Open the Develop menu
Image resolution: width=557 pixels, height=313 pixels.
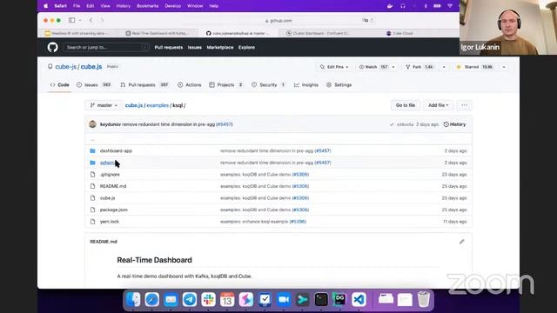tap(172, 6)
